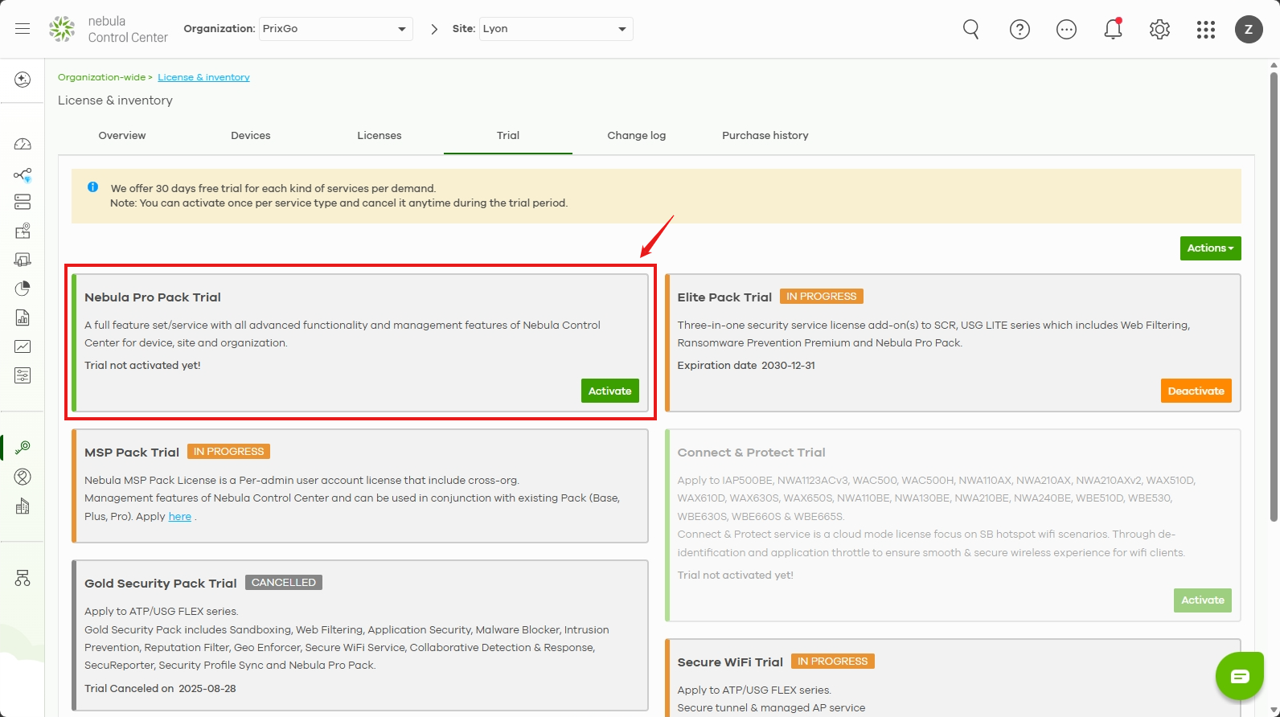Select the license key icon in sidebar

tap(23, 447)
